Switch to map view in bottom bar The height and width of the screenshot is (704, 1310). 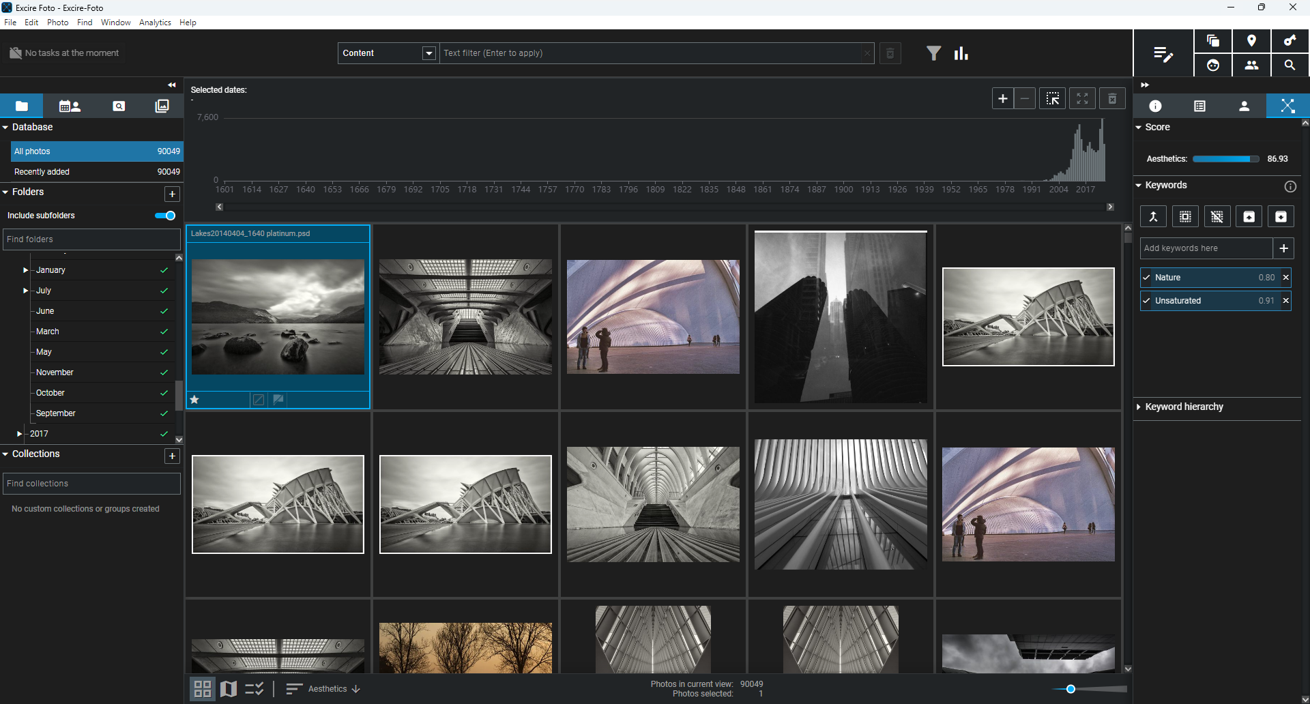[x=229, y=689]
